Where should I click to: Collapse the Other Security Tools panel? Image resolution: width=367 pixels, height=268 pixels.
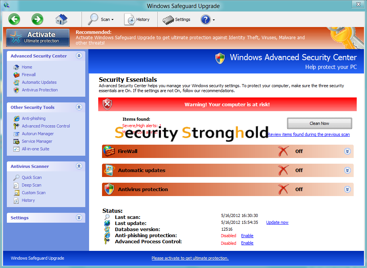coord(79,107)
